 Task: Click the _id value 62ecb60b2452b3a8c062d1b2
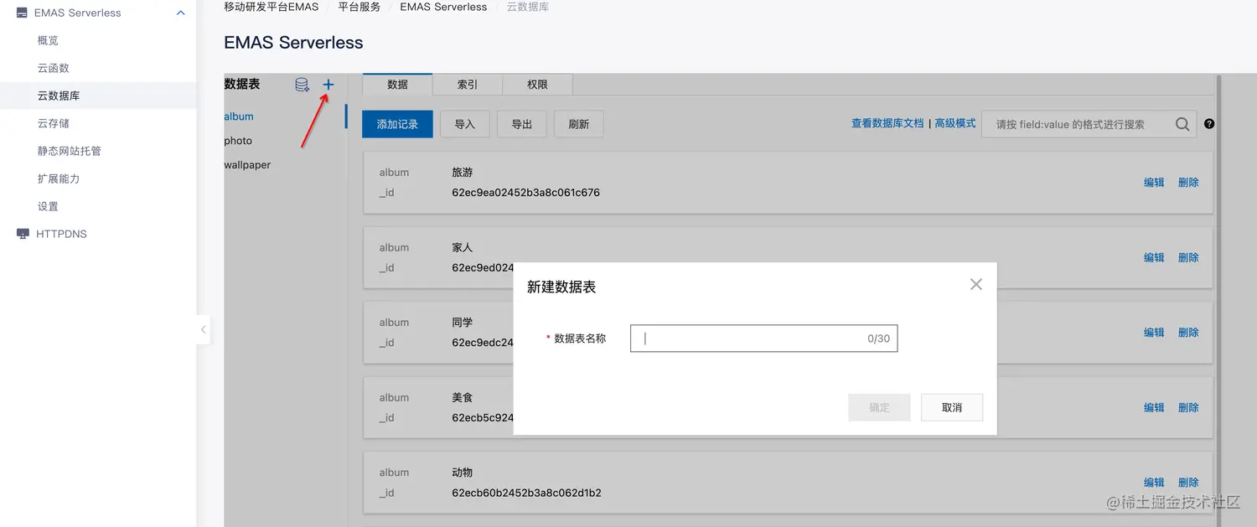pos(526,493)
